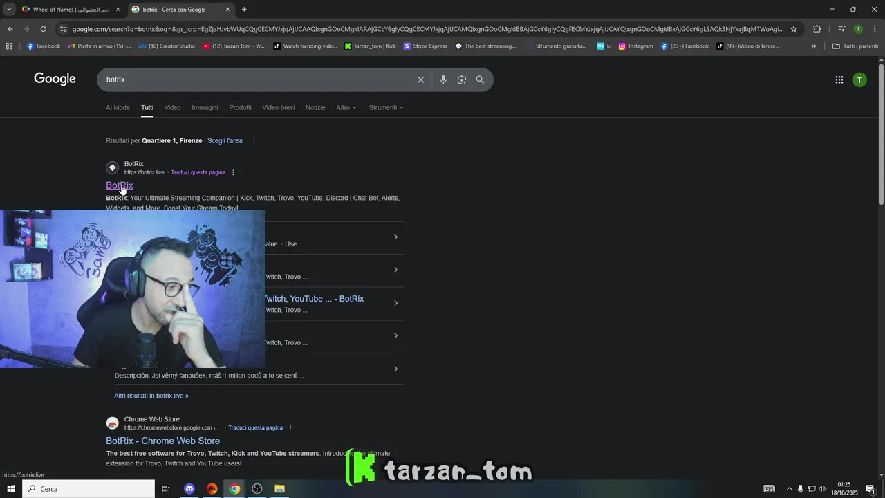Clear the search box with X icon
This screenshot has height=498, width=885.
[x=420, y=80]
